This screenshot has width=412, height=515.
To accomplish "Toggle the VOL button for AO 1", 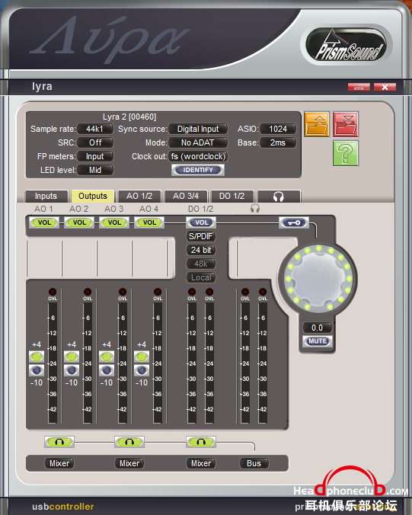I will click(44, 222).
